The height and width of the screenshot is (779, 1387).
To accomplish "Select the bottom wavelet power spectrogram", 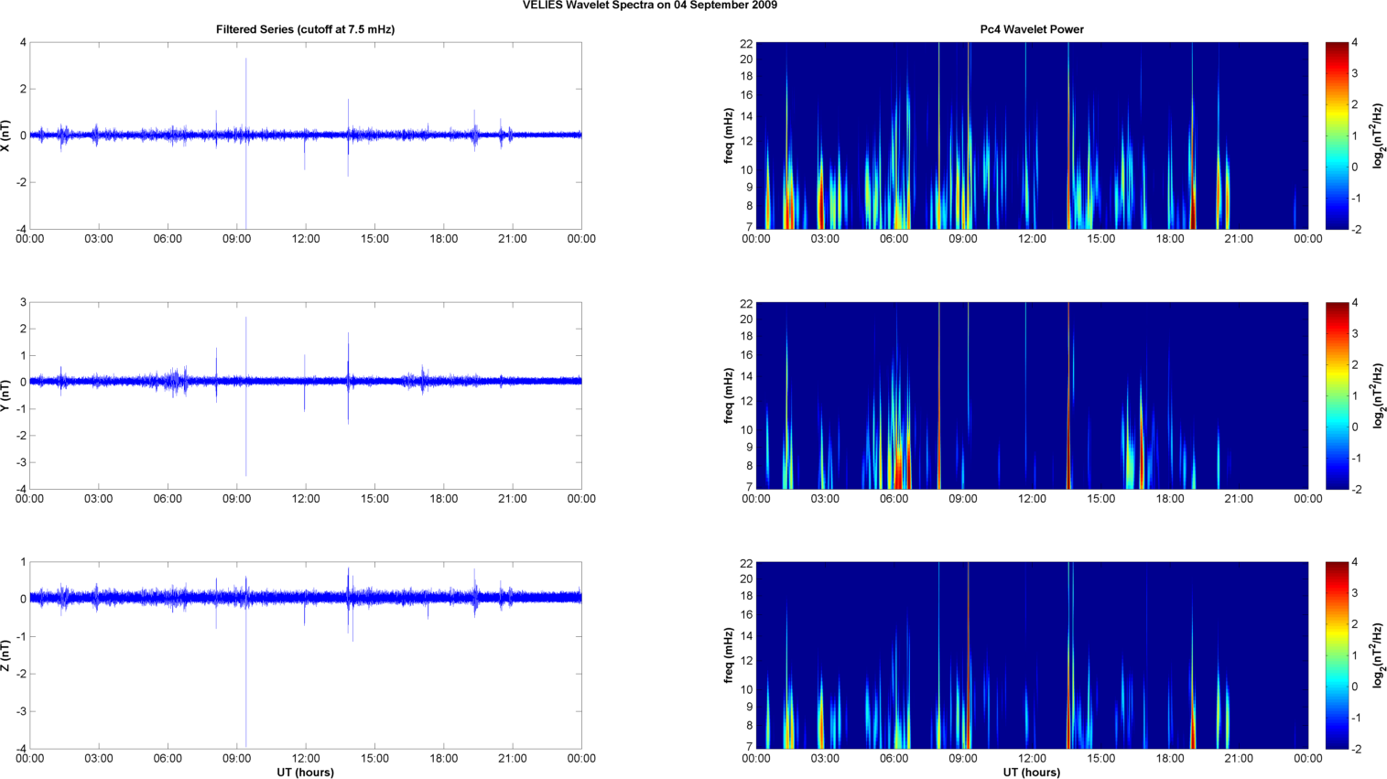I will click(1032, 655).
